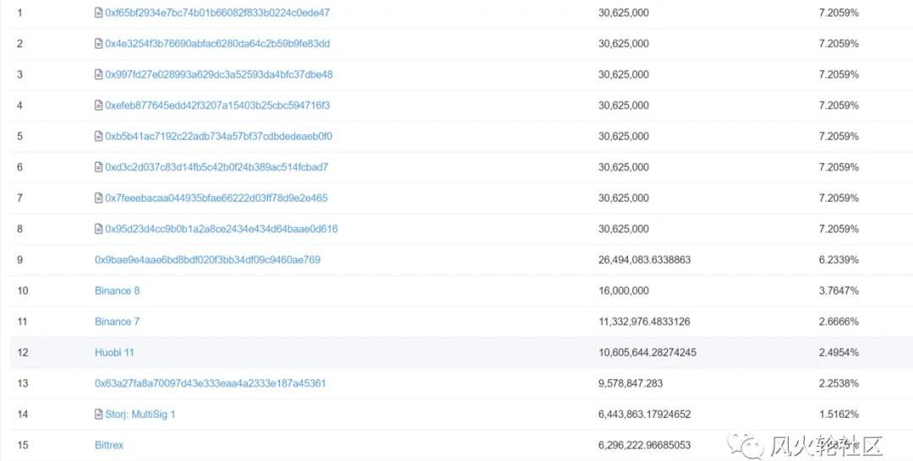Click contract icon beside 0xb5b41ac7192c address
Screen dimensions: 913x461
click(x=98, y=136)
